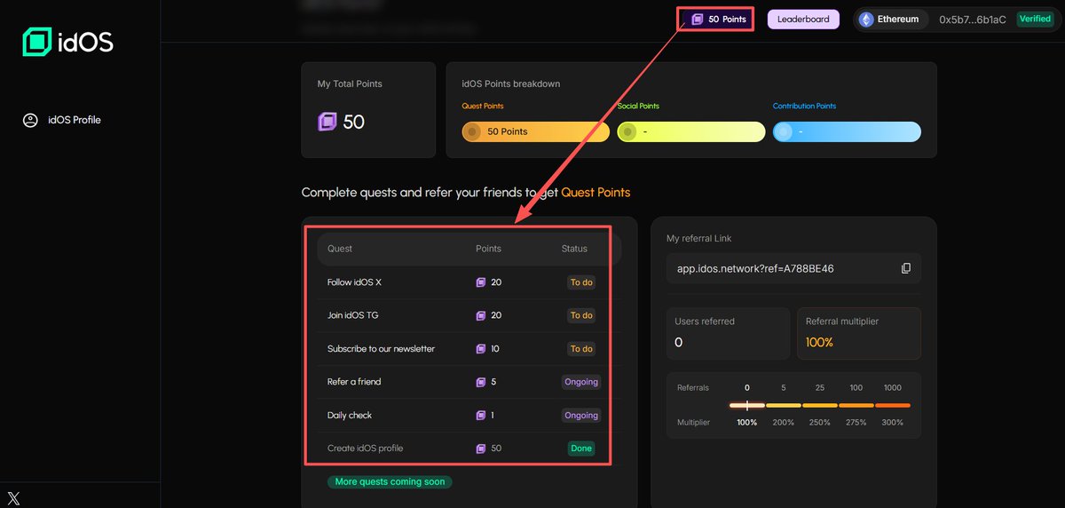Click the Contribution Points blue bar
The image size is (1065, 508).
pos(846,131)
